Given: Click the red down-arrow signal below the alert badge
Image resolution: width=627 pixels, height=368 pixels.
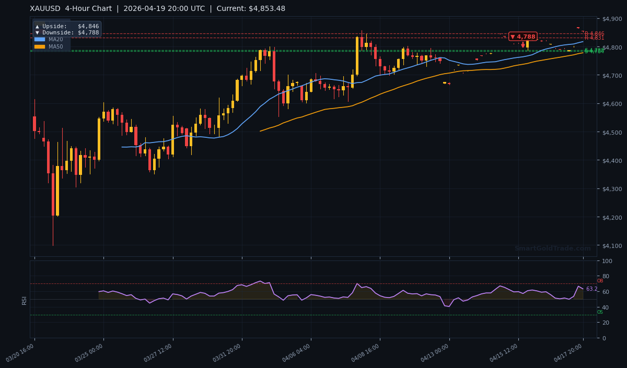Looking at the screenshot, I should coord(524,44).
